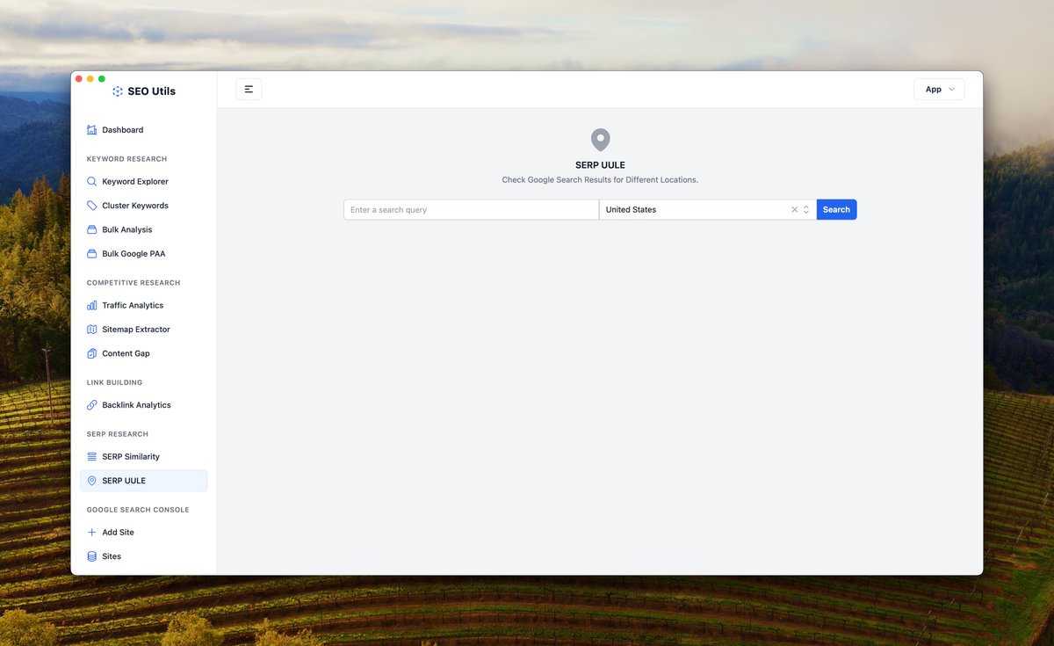The image size is (1054, 646).
Task: Click the Content Gap clipboard icon
Action: (92, 353)
